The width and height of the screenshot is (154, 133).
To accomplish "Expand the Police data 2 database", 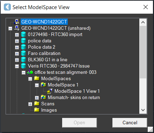I will 17,47.
